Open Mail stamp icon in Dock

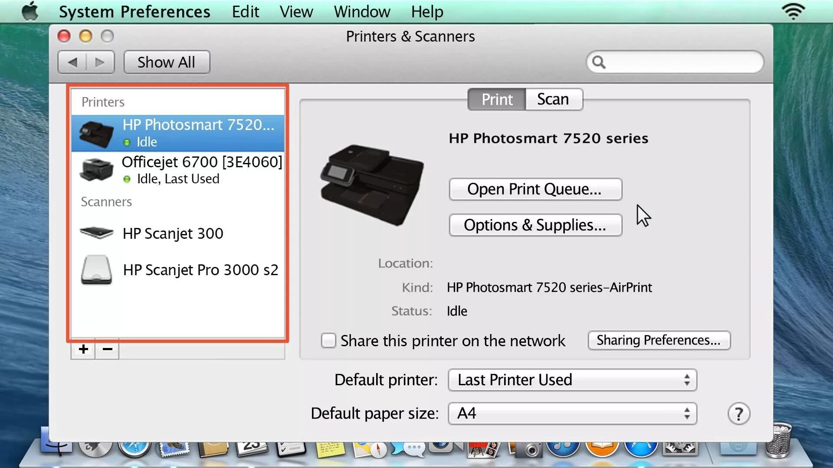174,450
